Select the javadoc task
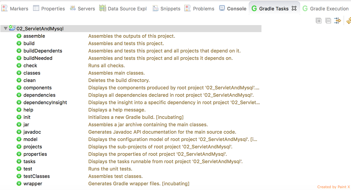The width and height of the screenshot is (351, 190). click(x=32, y=132)
